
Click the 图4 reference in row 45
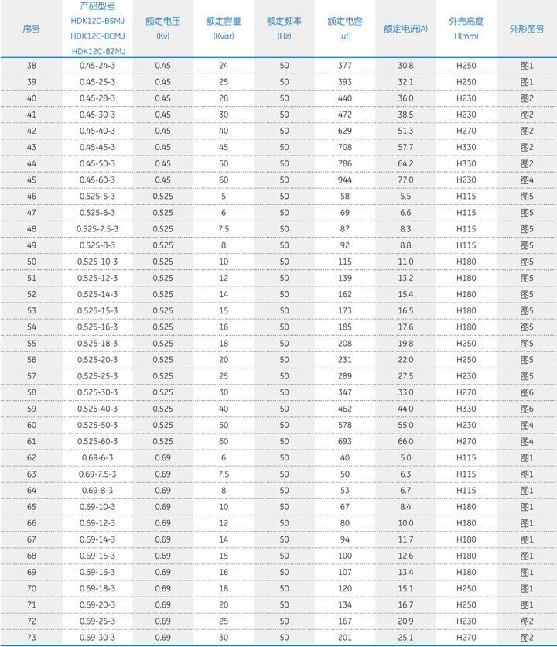tap(527, 180)
